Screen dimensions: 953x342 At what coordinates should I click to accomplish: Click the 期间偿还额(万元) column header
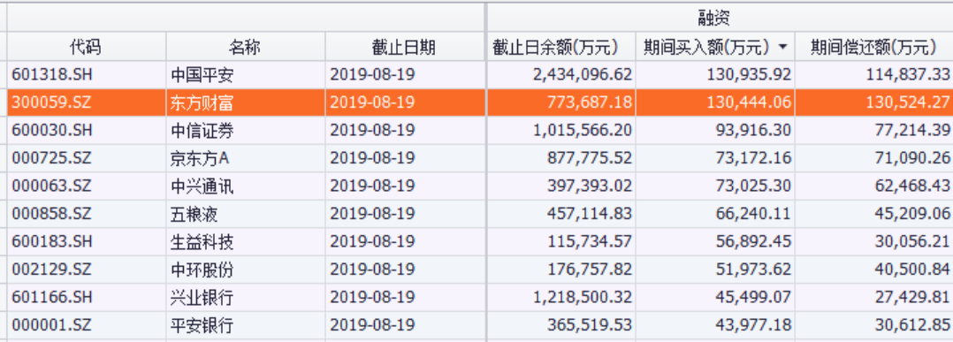(x=874, y=47)
